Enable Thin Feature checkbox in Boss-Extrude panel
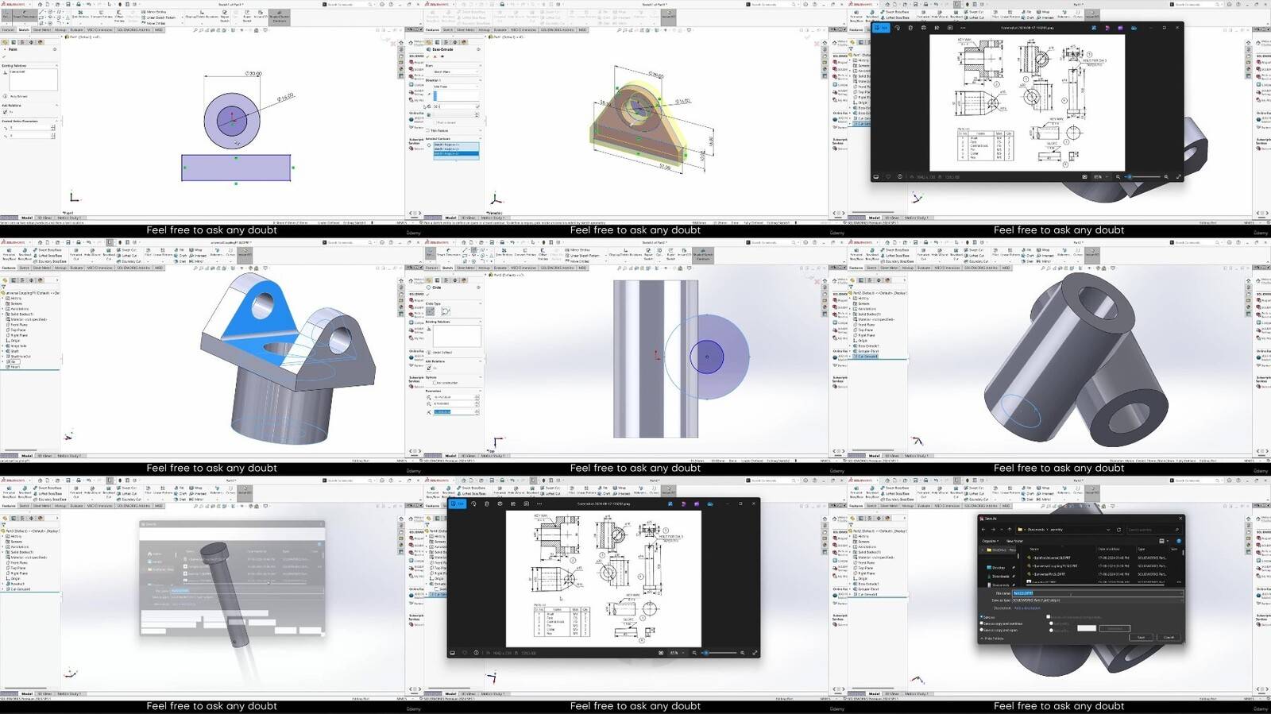The image size is (1271, 714). pos(427,130)
